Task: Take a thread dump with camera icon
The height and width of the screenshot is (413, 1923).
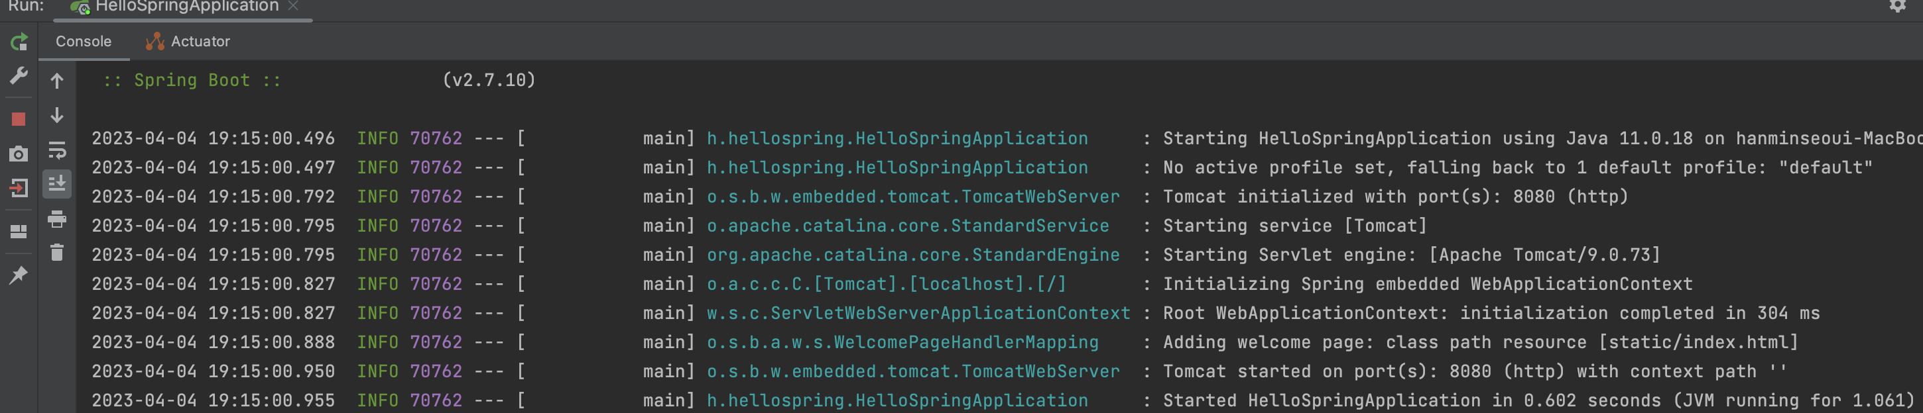Action: click(19, 154)
